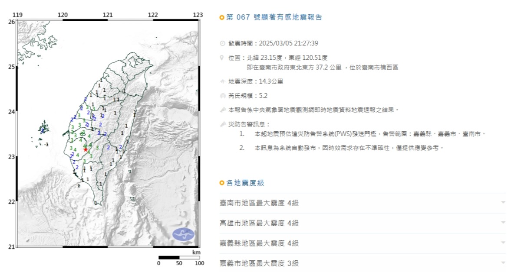Click the clock icon beside 發震時間
Viewport: 521px width, 272px height.
tap(223, 43)
